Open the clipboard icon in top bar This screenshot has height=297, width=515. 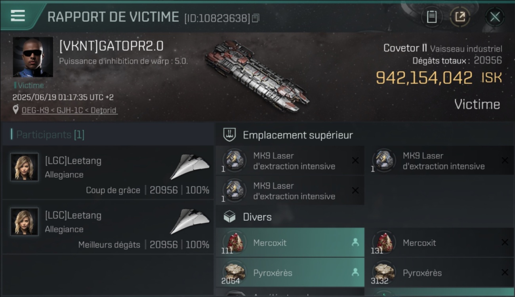click(432, 17)
